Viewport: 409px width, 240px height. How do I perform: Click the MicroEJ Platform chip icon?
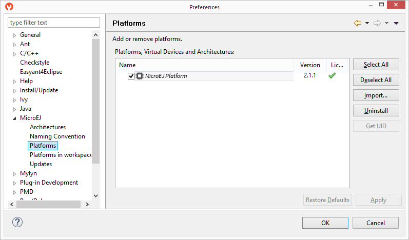(x=140, y=76)
